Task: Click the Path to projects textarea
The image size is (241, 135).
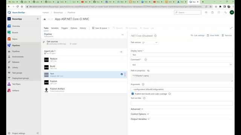Action: coord(182,77)
